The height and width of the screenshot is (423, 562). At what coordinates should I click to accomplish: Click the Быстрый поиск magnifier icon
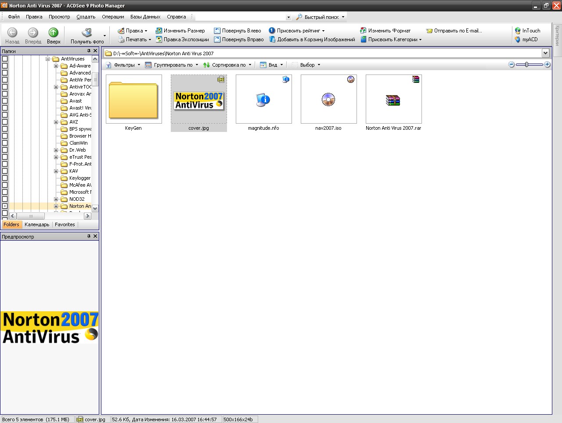coord(299,17)
